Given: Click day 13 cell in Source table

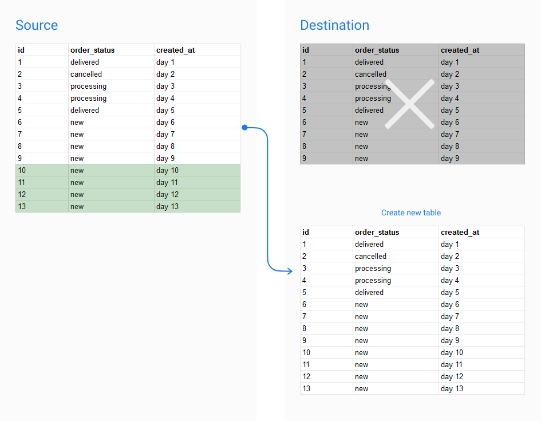Looking at the screenshot, I should pos(197,206).
